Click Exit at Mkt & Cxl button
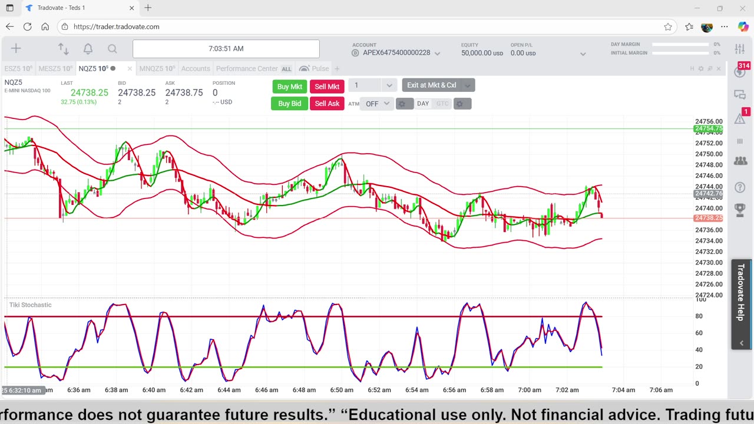754x424 pixels. tap(432, 85)
